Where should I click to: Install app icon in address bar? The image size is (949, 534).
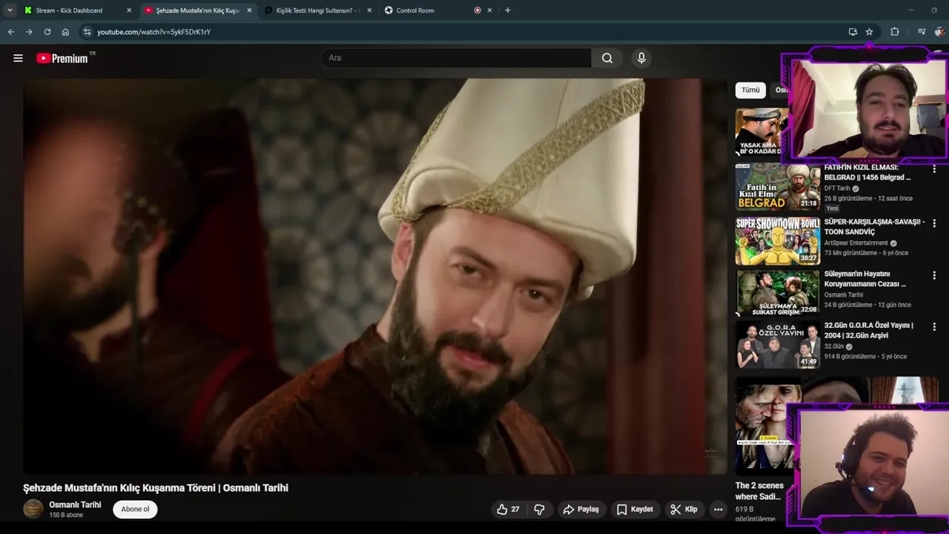(853, 32)
